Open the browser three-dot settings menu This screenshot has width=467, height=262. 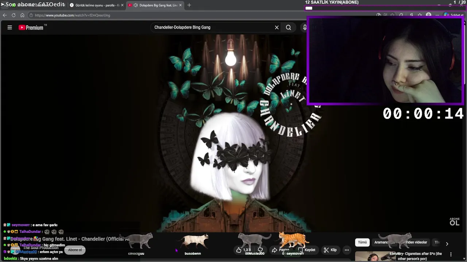[x=437, y=15]
